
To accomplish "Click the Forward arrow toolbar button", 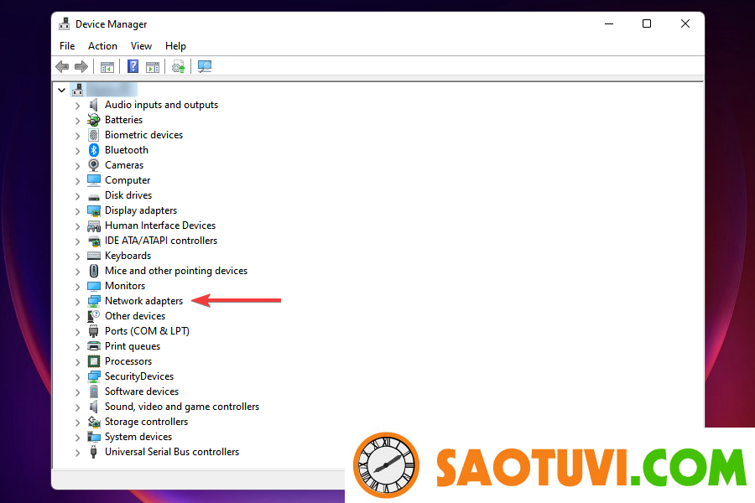I will pyautogui.click(x=81, y=67).
